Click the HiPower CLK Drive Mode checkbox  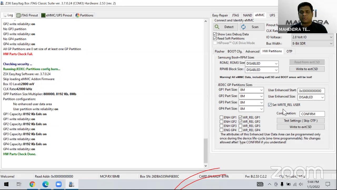tap(215, 43)
